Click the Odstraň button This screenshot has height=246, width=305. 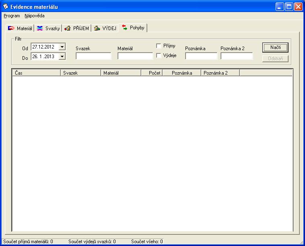pos(275,59)
